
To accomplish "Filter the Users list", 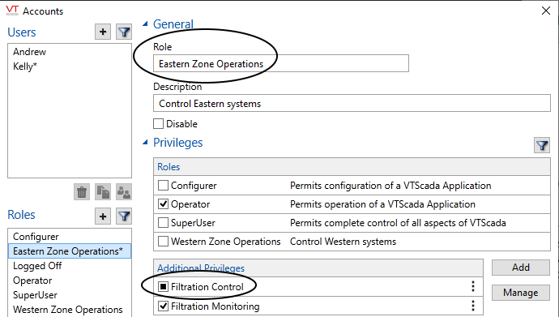I will pyautogui.click(x=124, y=32).
